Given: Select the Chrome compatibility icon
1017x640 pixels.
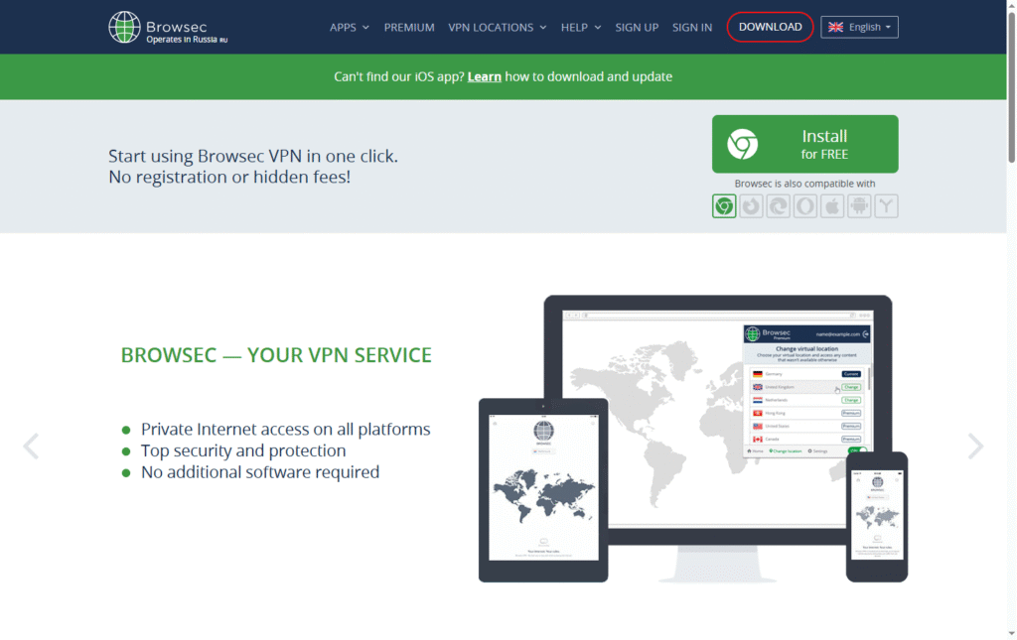Looking at the screenshot, I should 724,206.
